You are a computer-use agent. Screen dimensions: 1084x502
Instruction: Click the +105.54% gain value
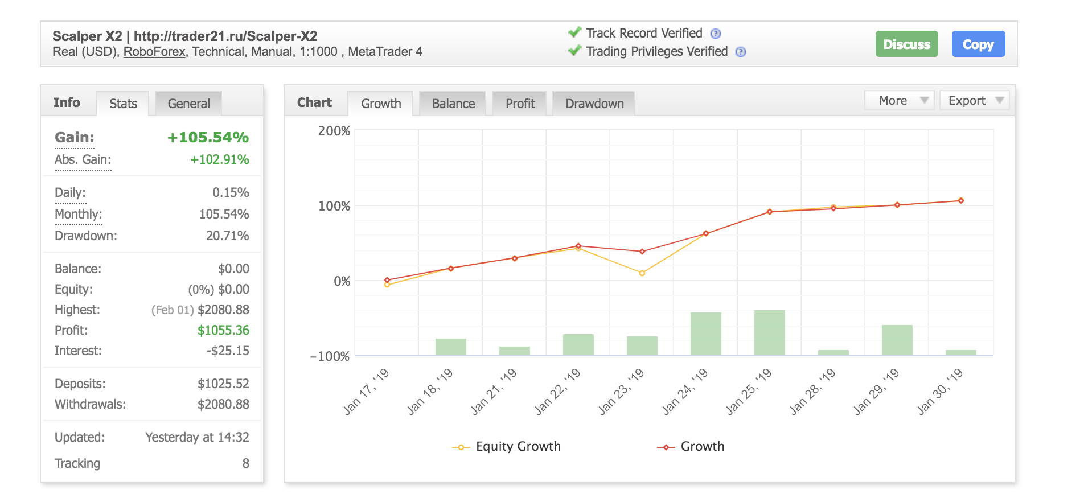[208, 137]
